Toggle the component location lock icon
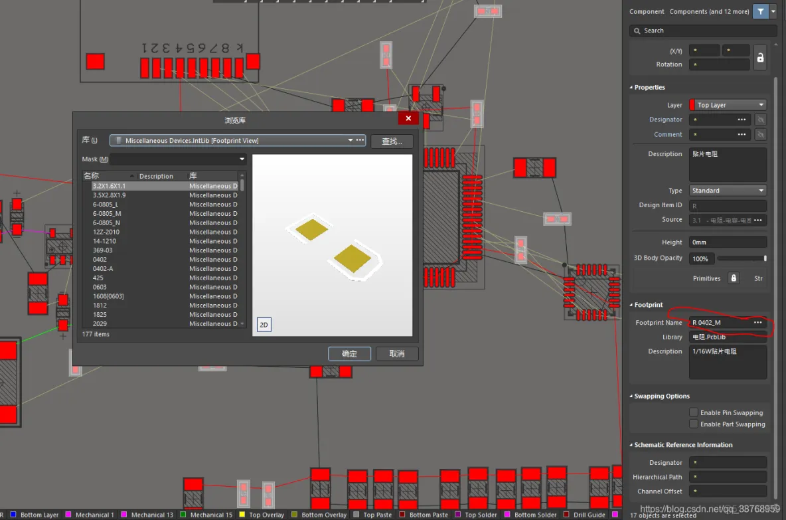The width and height of the screenshot is (786, 520). (760, 58)
